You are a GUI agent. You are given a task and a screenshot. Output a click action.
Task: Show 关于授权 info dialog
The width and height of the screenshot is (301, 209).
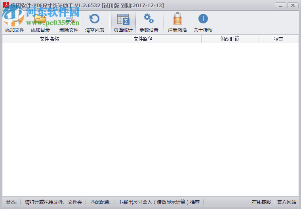click(203, 23)
